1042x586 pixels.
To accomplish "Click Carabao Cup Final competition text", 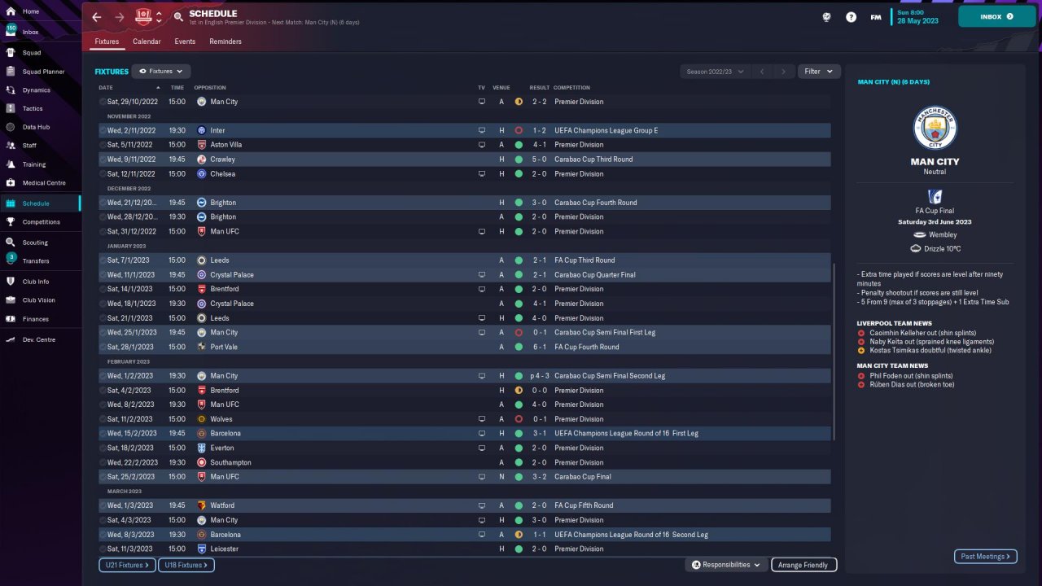I will [582, 477].
